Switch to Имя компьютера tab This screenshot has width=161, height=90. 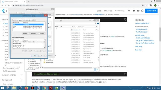[21, 13]
